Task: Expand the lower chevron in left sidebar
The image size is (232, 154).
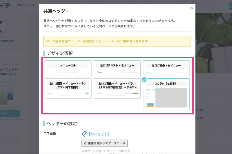Action: 16,150
